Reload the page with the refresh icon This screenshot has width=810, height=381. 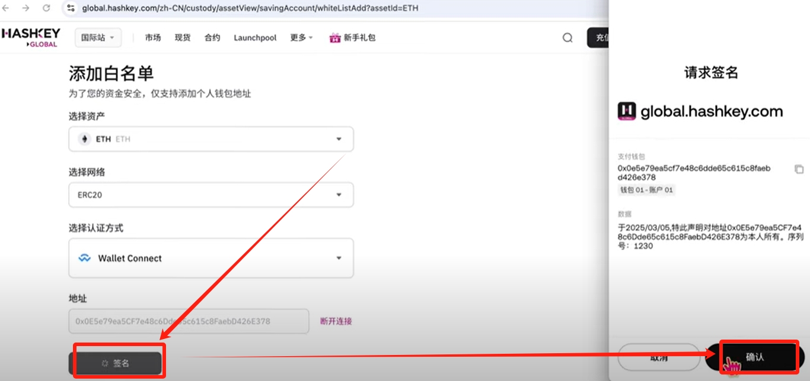coord(46,8)
